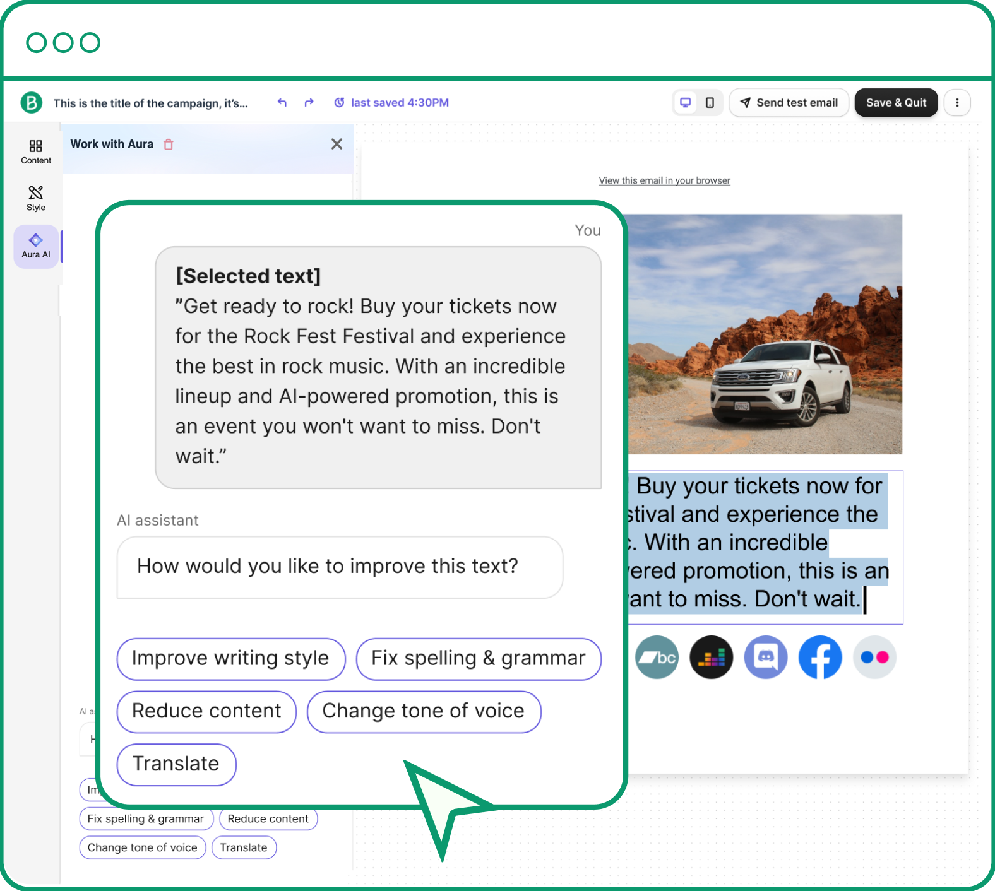Open the Style sidebar tab
This screenshot has height=891, width=995.
(36, 198)
